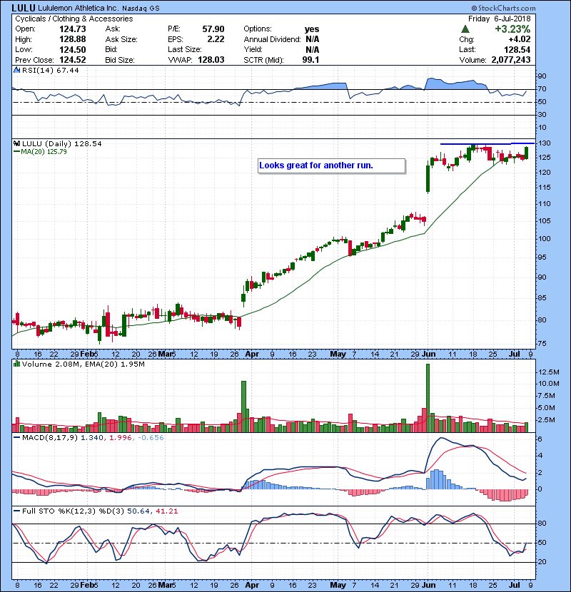This screenshot has width=571, height=592.
Task: Select the Cyclicals / Clothing & Accessories sector text
Action: point(74,19)
